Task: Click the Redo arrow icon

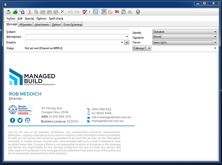Action: tap(77, 12)
